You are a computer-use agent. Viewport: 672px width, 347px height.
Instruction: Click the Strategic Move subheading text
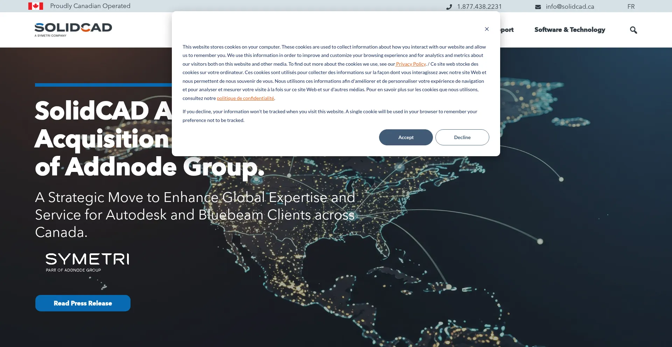pyautogui.click(x=195, y=215)
